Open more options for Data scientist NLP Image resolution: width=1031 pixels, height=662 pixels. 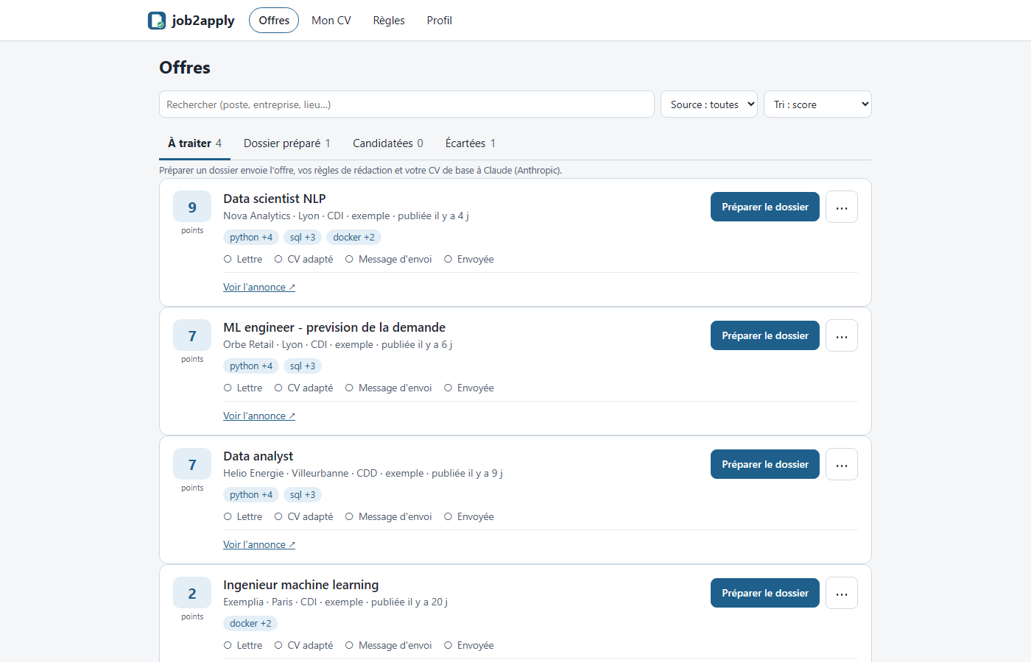(x=842, y=207)
